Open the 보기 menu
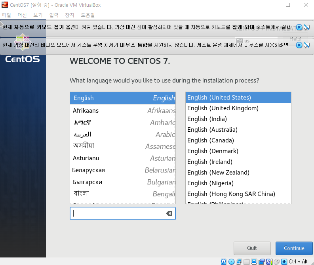Viewport: 314px width, 265px height. [x=38, y=15]
